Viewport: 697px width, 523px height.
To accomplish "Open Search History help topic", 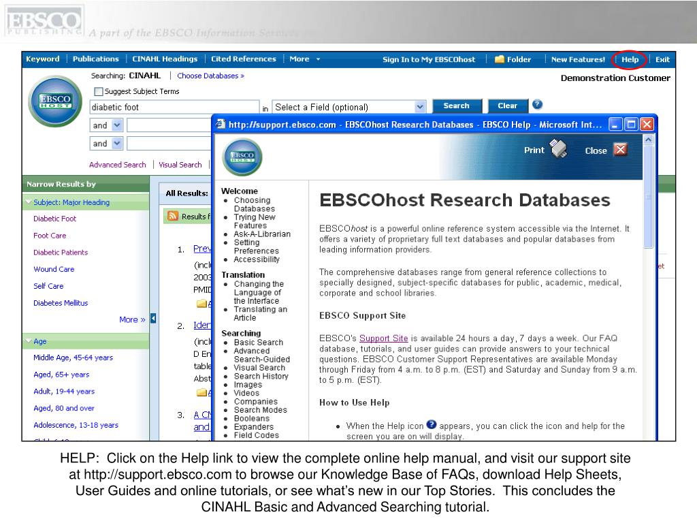I will (x=261, y=376).
